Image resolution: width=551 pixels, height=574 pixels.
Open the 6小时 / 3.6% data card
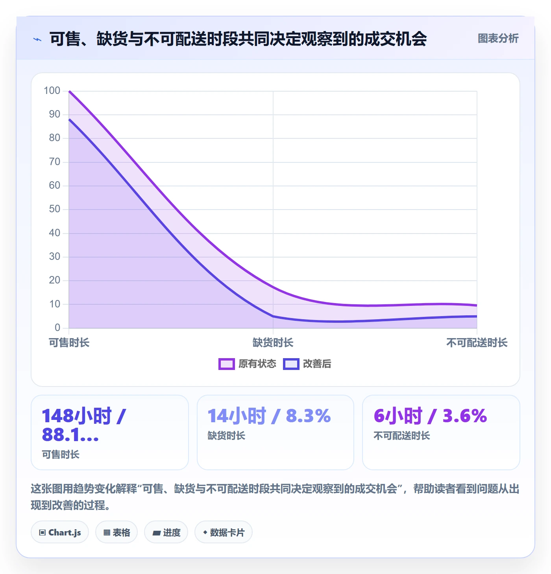441,432
